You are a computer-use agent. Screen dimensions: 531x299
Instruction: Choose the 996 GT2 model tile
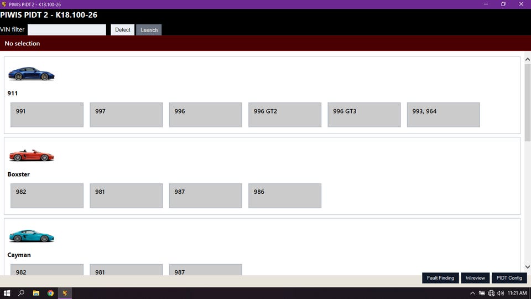285,115
